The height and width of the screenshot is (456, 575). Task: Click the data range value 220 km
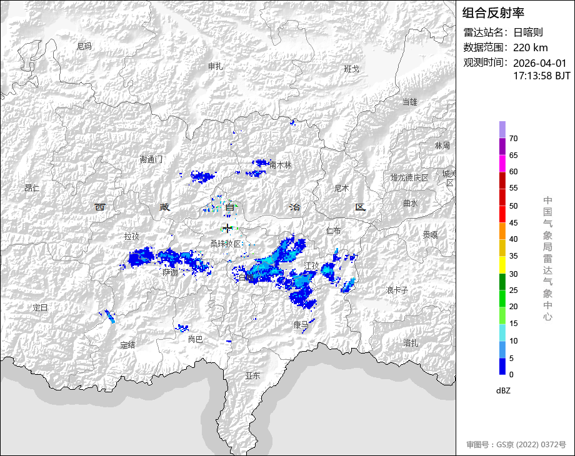(530, 47)
